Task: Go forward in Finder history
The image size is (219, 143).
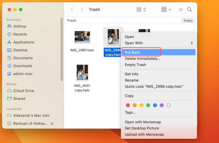Action: tap(82, 10)
